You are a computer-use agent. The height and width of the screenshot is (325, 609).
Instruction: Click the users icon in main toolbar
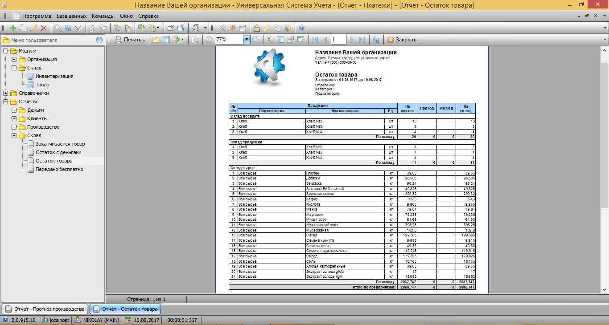[x=277, y=28]
